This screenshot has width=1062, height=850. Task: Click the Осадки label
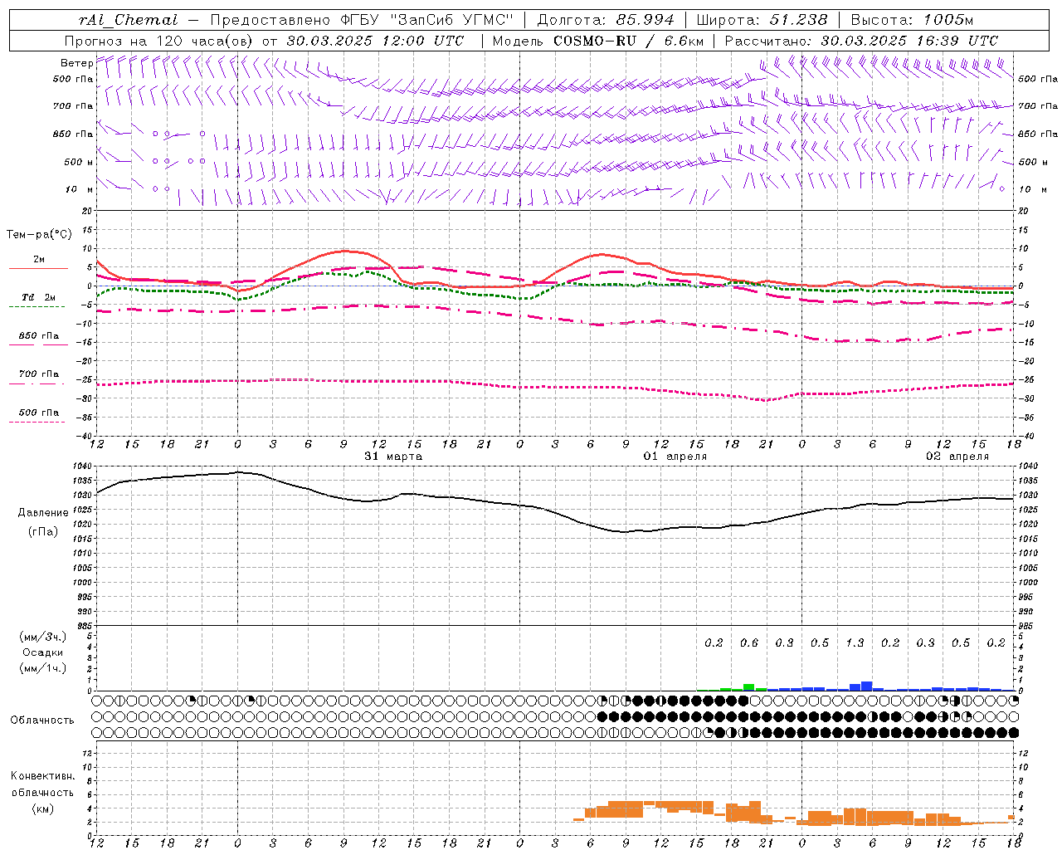(42, 652)
